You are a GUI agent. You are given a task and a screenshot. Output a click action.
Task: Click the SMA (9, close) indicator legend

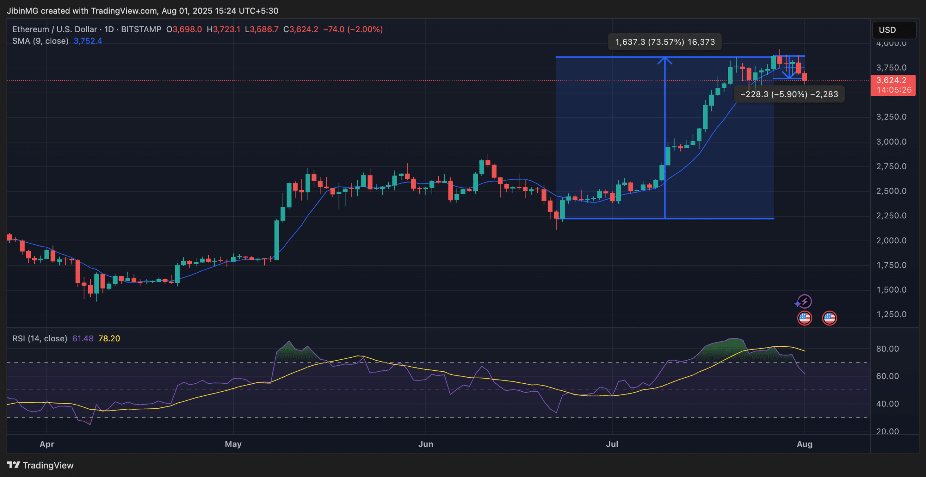pos(40,41)
